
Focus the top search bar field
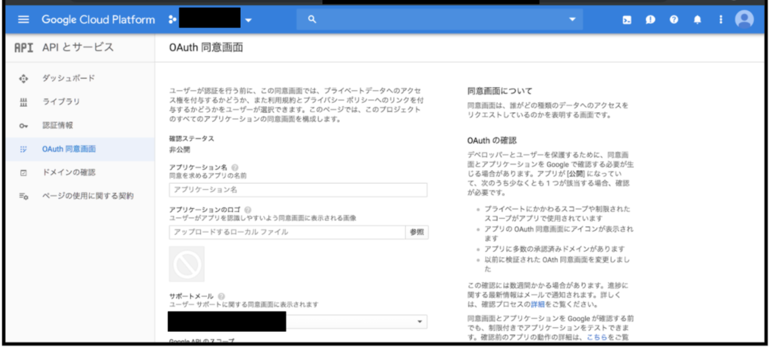tap(440, 19)
